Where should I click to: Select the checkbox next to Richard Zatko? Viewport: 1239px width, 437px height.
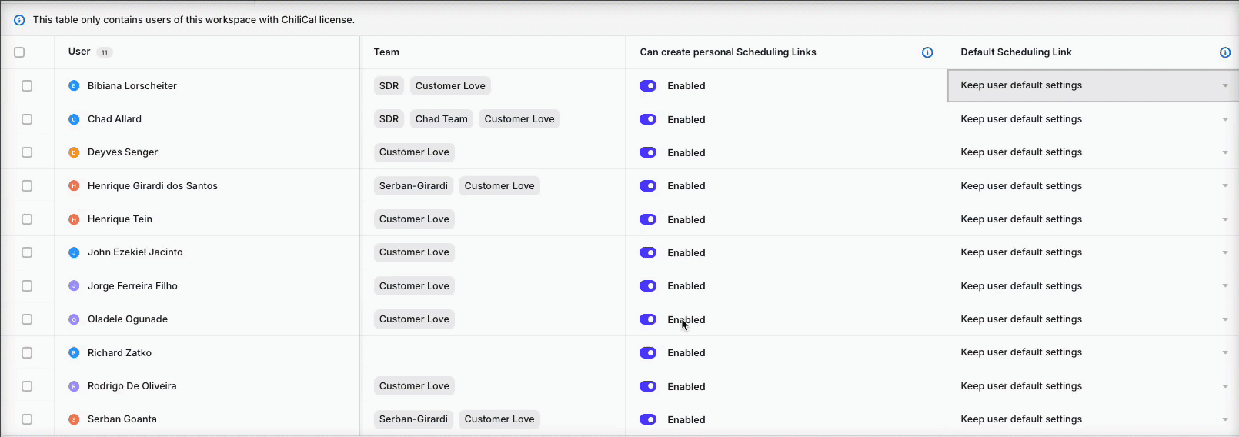click(27, 353)
